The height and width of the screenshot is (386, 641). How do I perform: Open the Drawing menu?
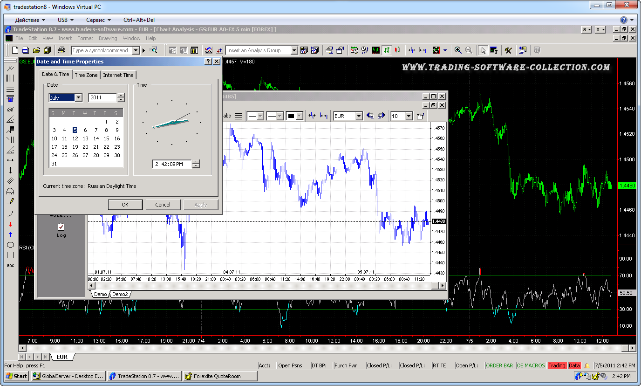pyautogui.click(x=108, y=38)
